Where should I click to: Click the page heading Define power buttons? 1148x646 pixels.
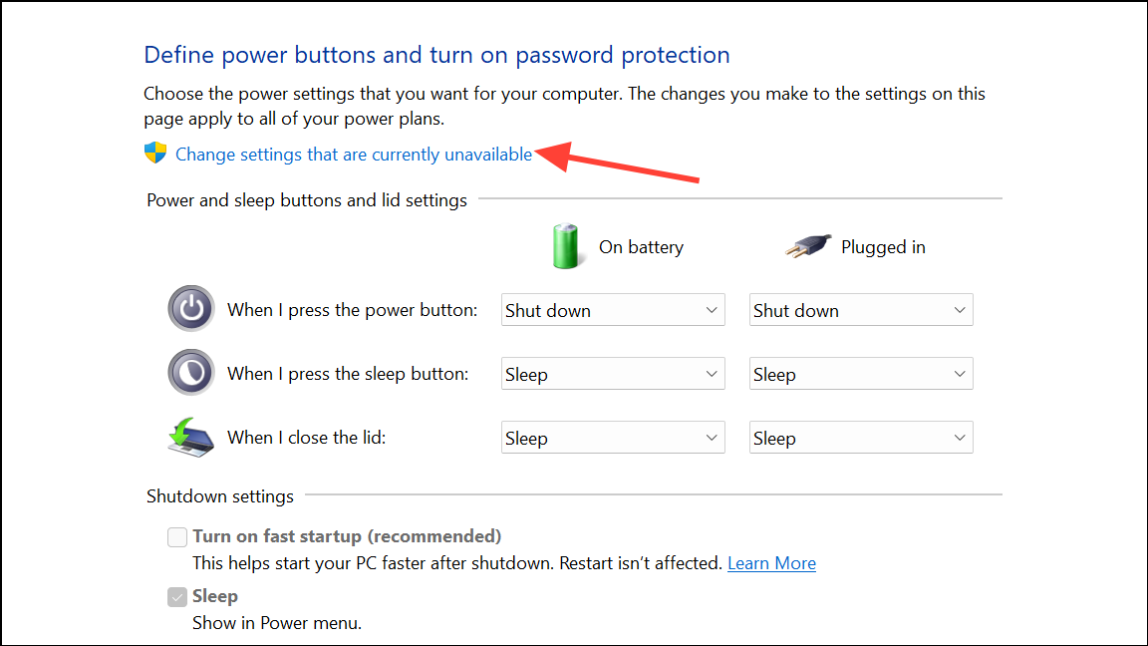pos(436,55)
